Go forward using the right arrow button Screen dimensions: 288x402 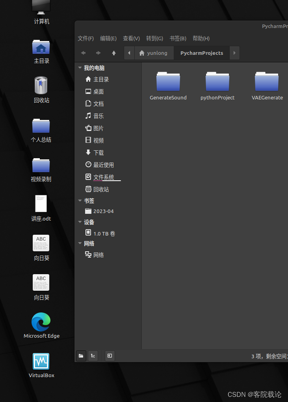click(98, 53)
